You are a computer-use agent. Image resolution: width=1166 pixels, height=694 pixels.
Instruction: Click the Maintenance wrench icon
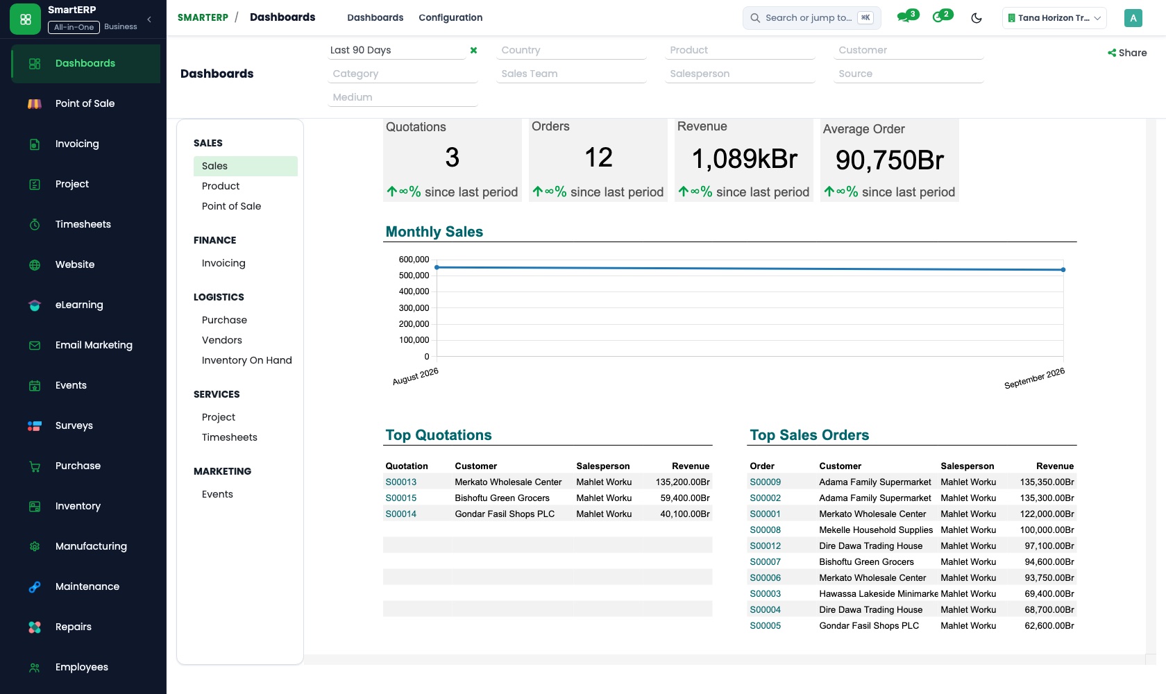35,586
